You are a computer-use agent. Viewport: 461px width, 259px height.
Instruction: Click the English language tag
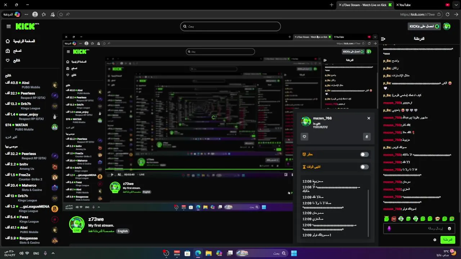(122, 231)
